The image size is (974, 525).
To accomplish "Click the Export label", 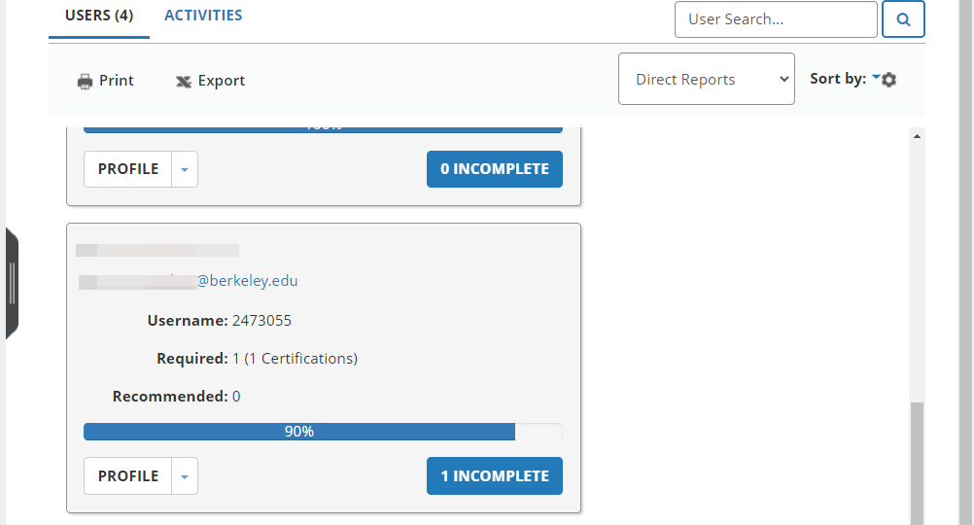I will [x=221, y=81].
